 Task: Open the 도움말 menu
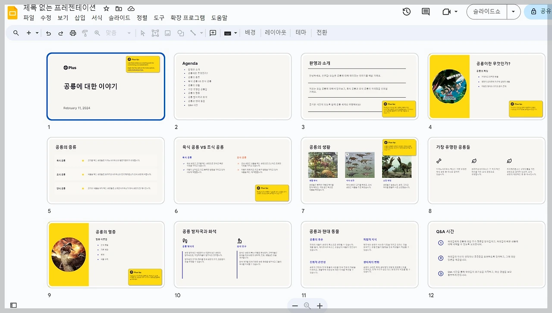[x=219, y=18]
